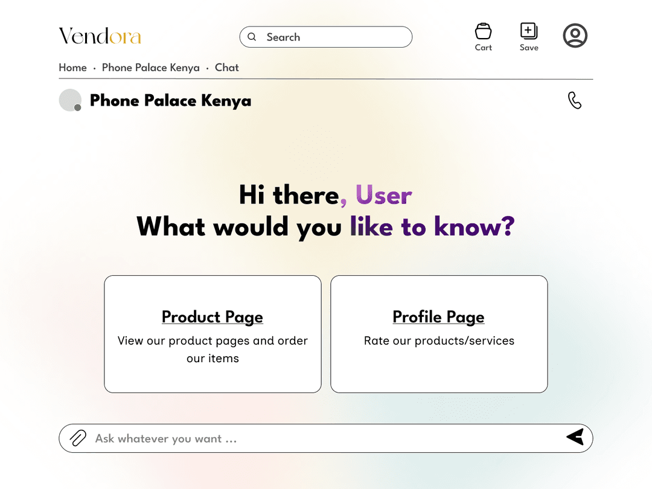Click the Save plus icon

529,31
